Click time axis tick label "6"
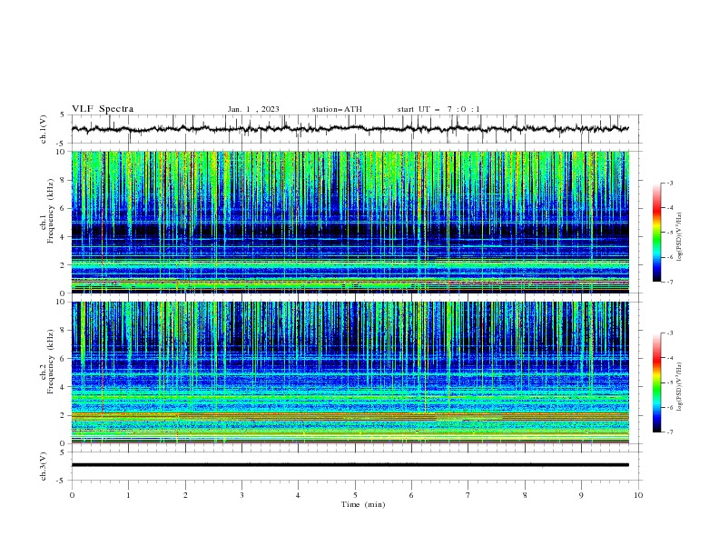Viewport: 719px width, 556px height. pos(411,495)
